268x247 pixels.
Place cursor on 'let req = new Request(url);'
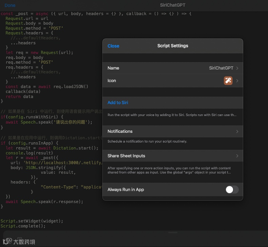pos(39,53)
